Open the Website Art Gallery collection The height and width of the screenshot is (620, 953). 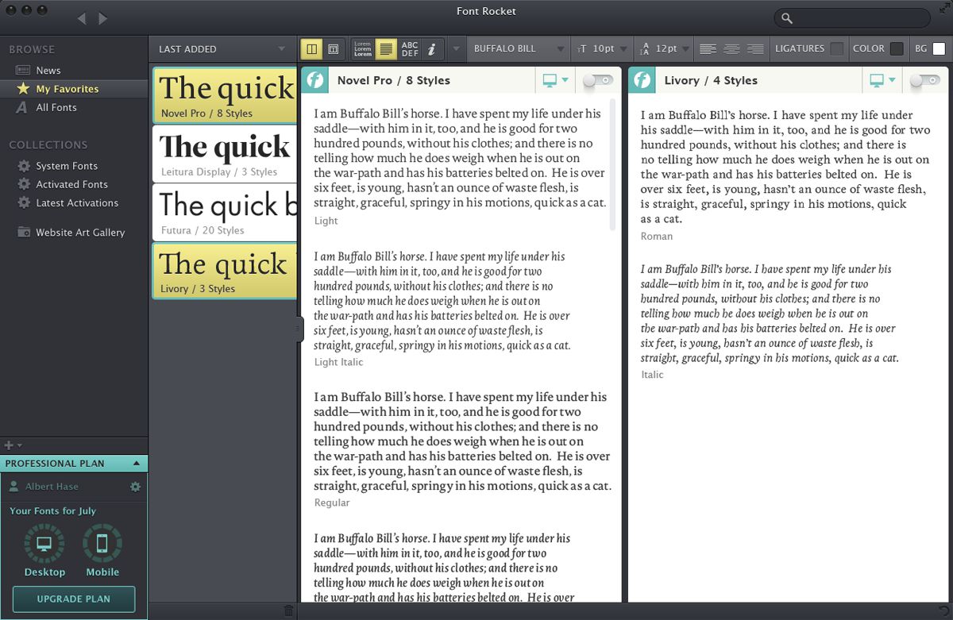coord(79,233)
